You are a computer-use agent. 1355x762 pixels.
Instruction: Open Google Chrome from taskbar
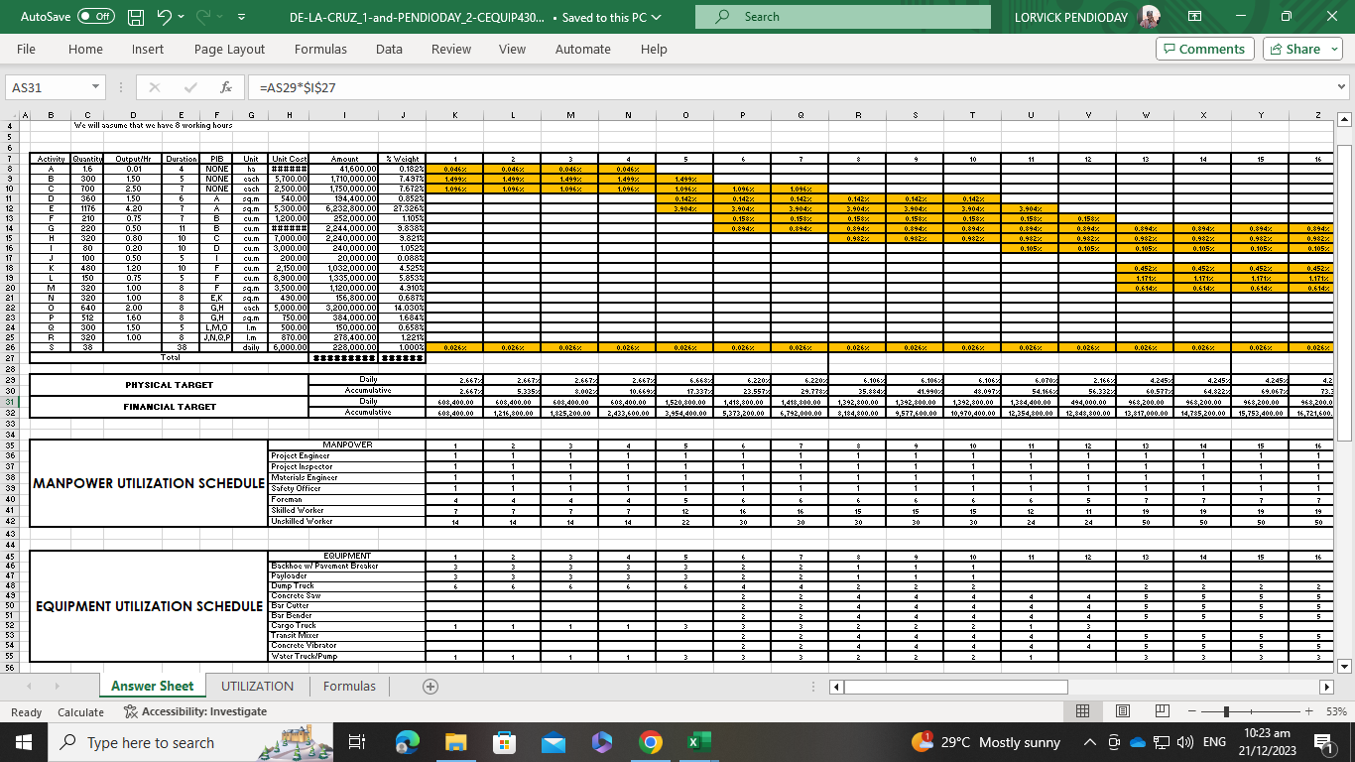(x=650, y=742)
